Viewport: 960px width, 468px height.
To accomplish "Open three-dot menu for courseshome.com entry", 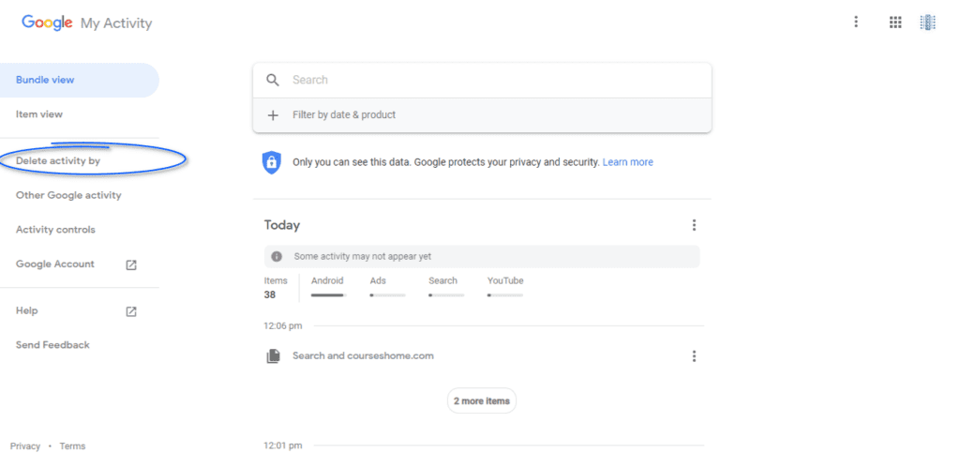I will (694, 355).
